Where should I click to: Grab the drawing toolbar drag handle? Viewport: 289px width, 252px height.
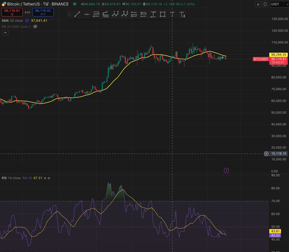point(69,14)
